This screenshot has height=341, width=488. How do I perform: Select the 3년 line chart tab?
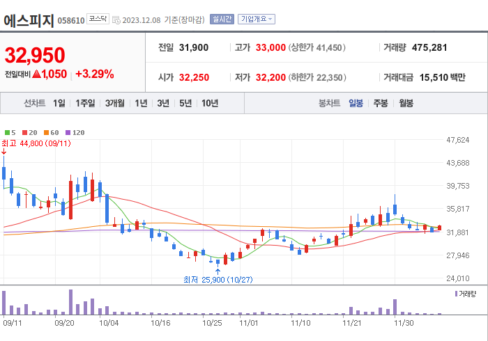163,103
